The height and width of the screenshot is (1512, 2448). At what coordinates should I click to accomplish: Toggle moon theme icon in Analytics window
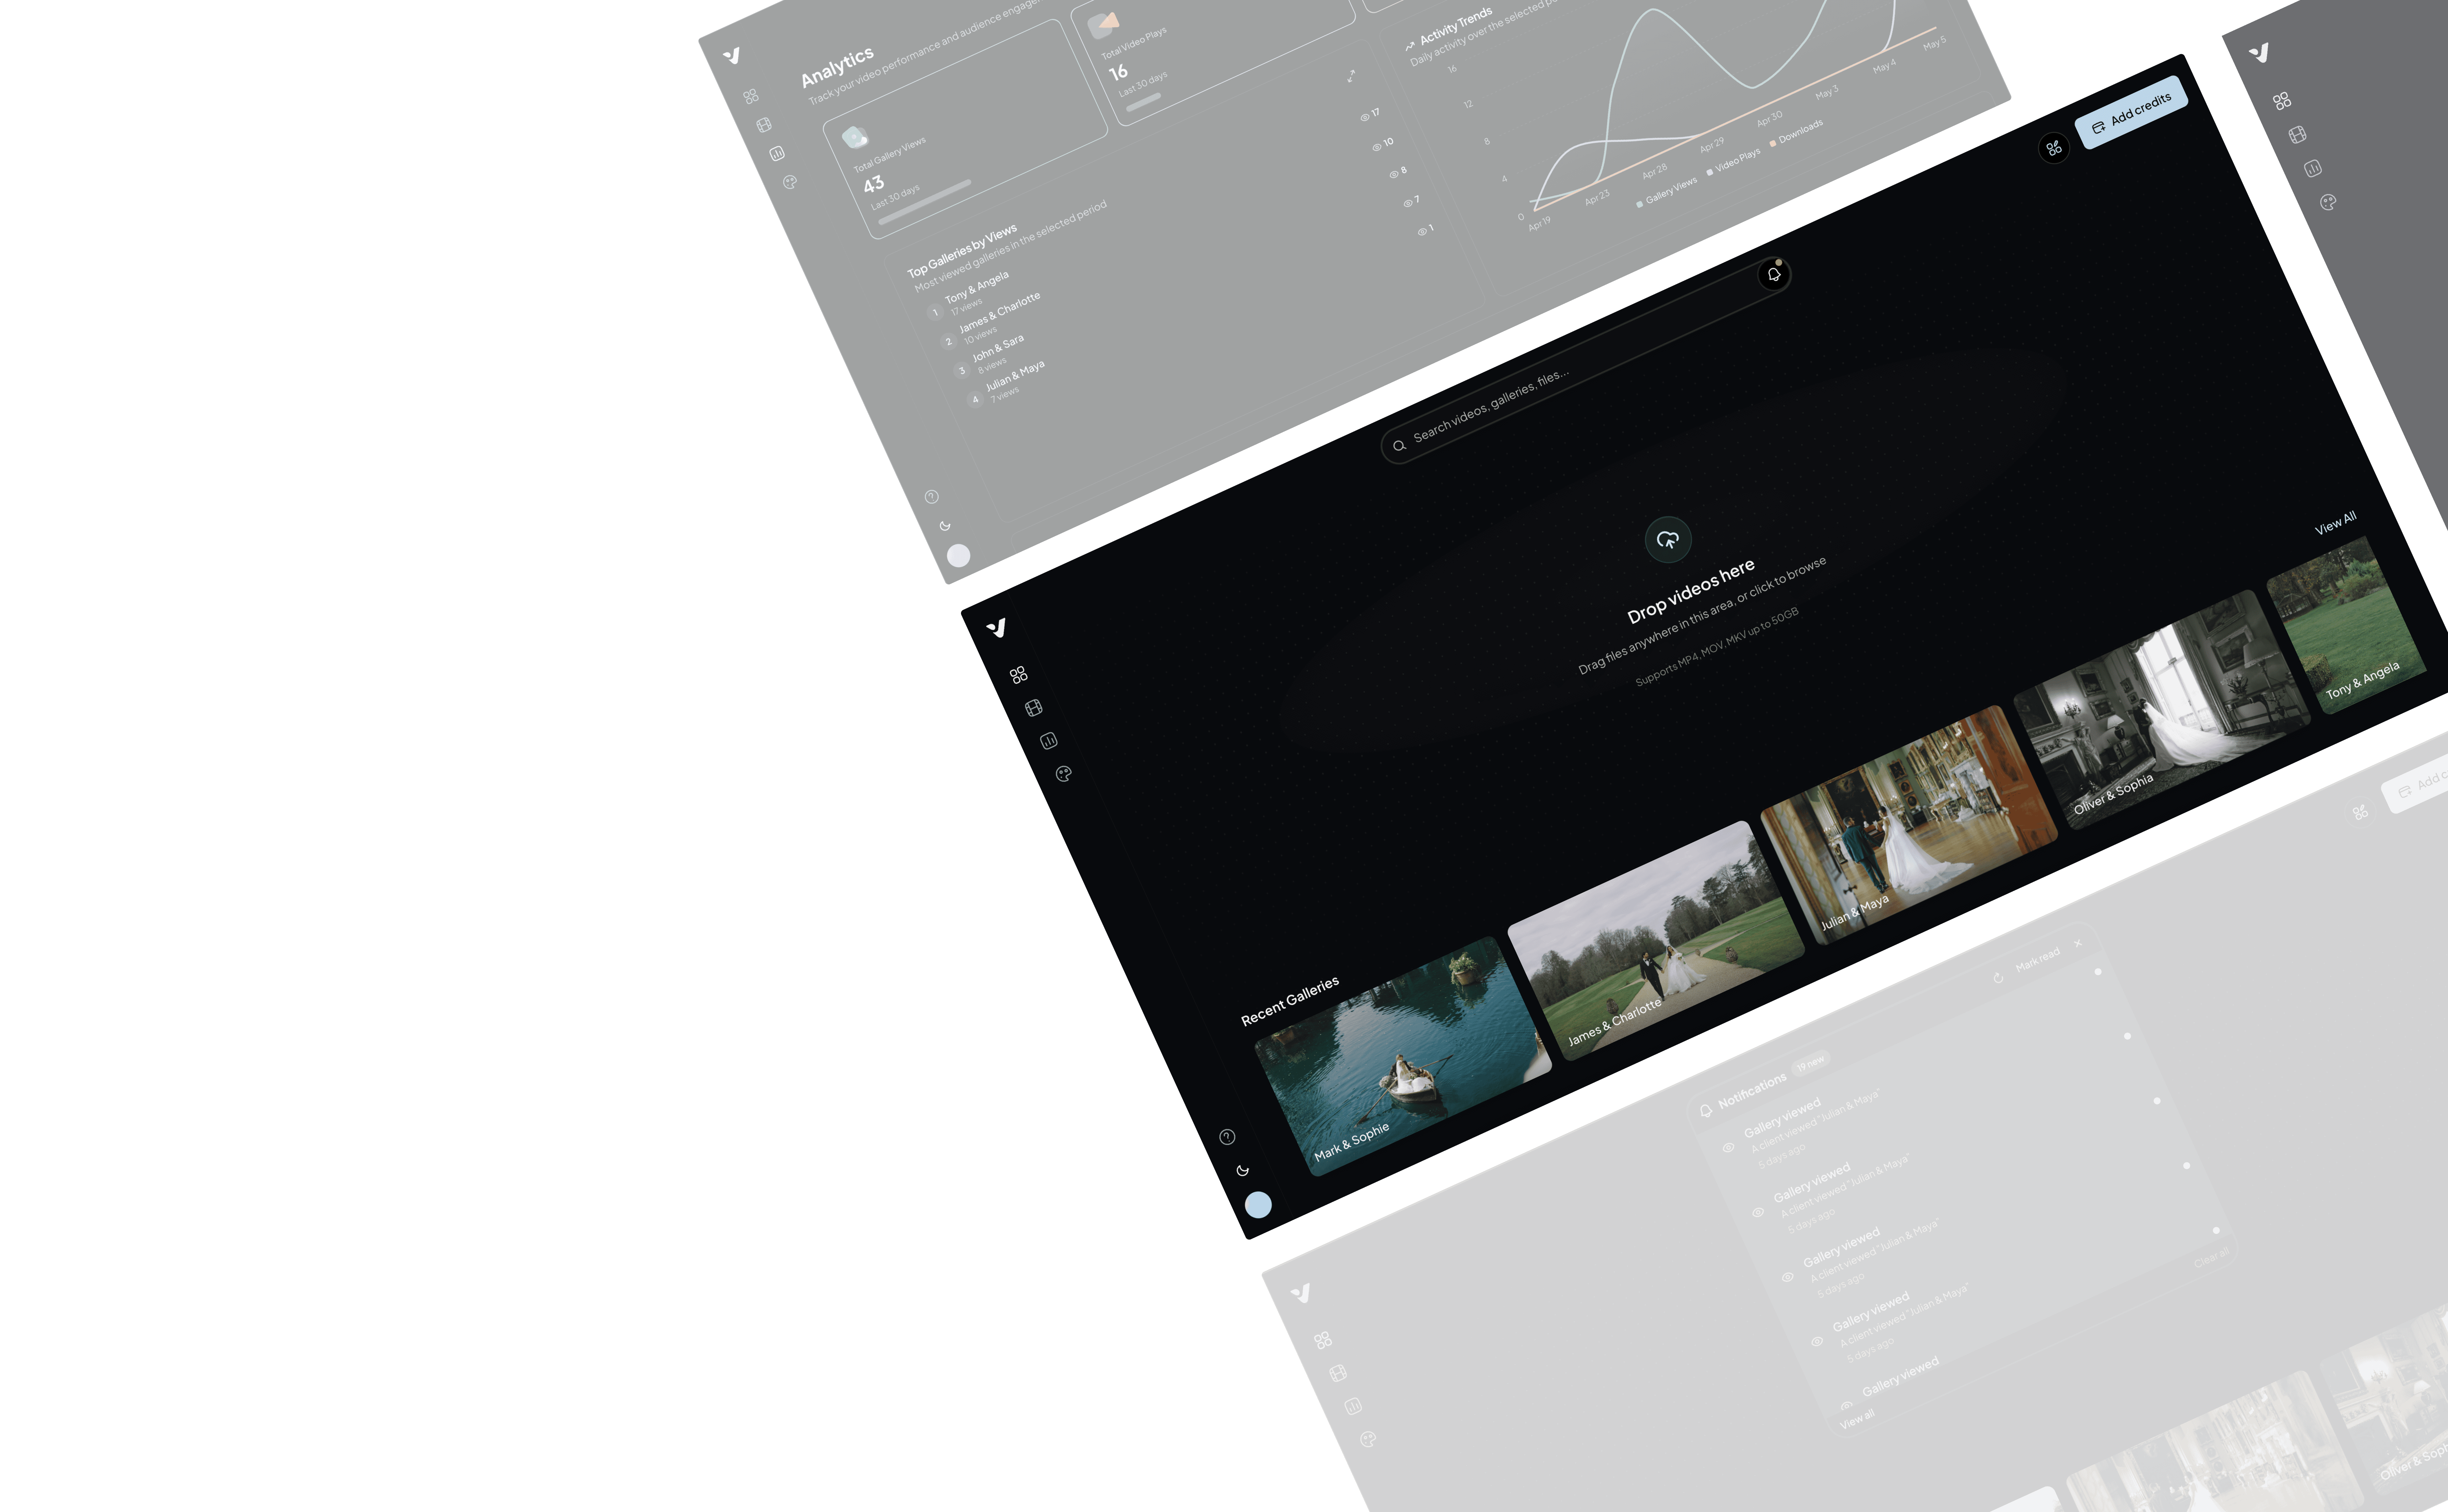(x=945, y=526)
